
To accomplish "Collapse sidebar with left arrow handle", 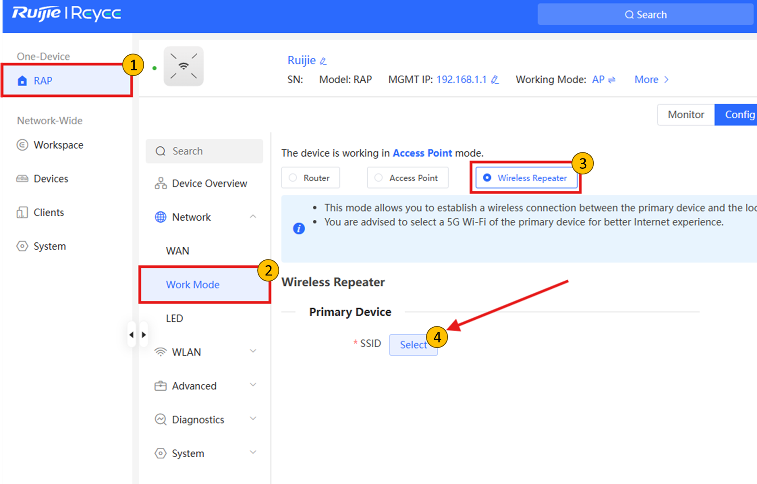I will click(x=132, y=335).
